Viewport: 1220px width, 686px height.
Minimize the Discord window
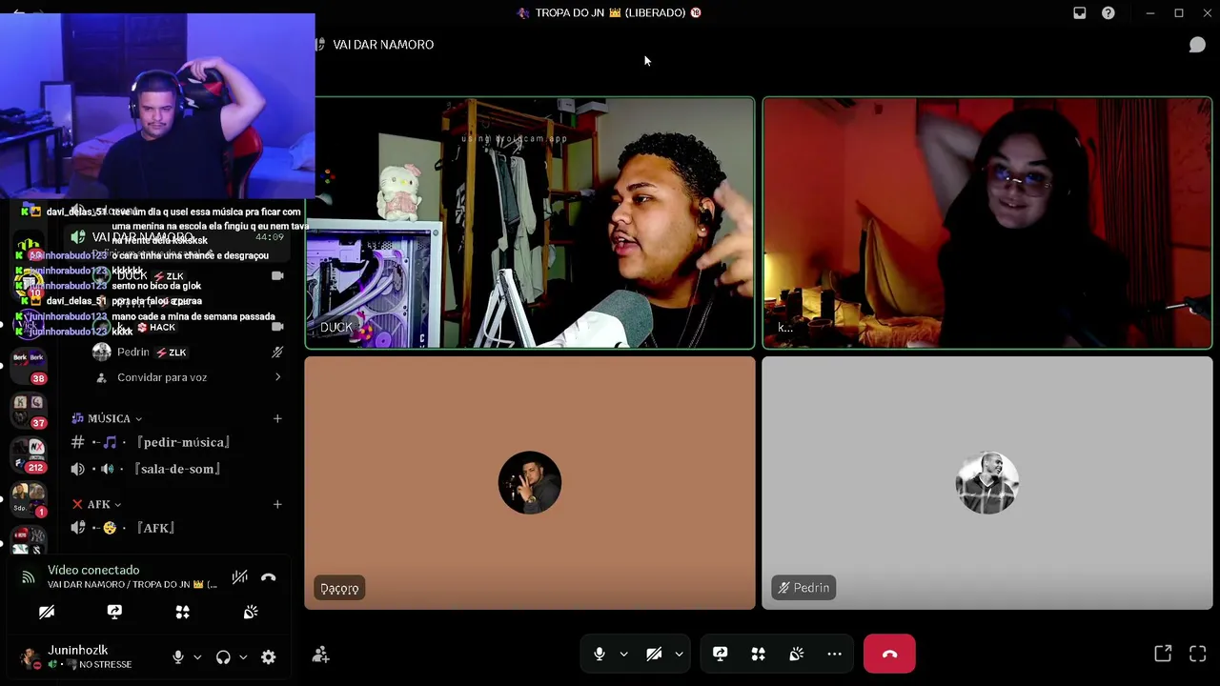tap(1150, 13)
